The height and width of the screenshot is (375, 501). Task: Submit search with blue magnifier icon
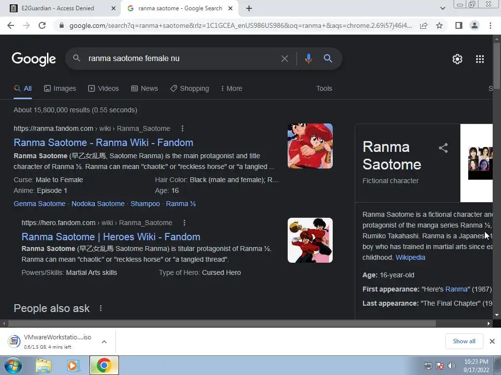[x=328, y=59]
